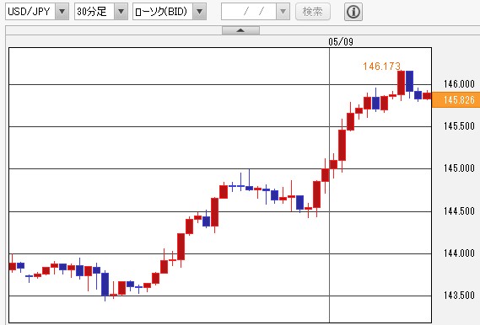Image resolution: width=480 pixels, height=325 pixels.
Task: Click the USD/JPY pair name text
Action: (29, 12)
